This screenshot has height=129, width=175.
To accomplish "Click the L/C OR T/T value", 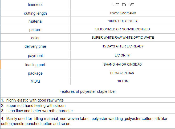I will [123, 55].
